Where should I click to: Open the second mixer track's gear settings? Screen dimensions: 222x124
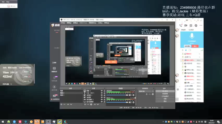coord(133,102)
